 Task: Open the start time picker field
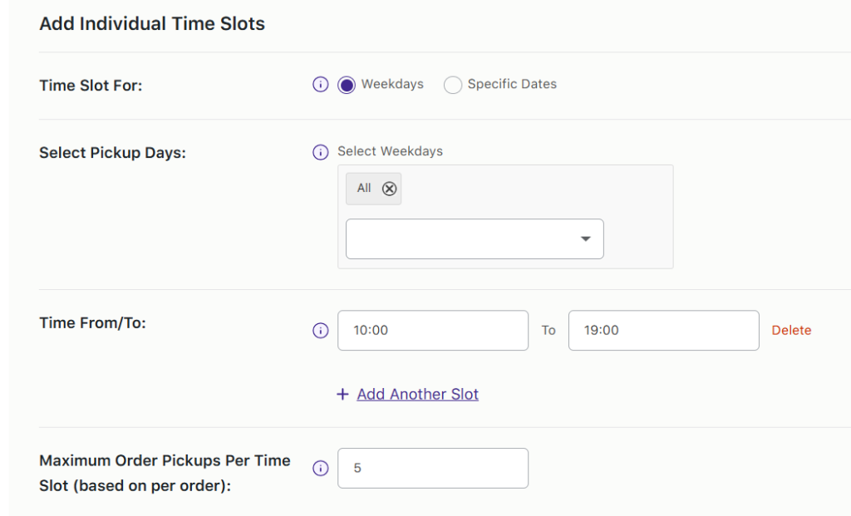432,330
